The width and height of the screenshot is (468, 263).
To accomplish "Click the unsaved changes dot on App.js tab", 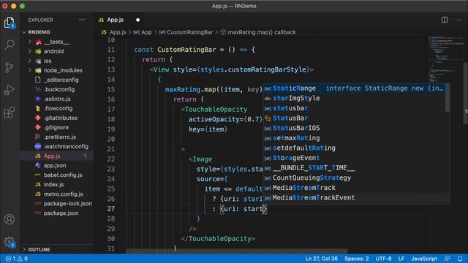I will 137,20.
